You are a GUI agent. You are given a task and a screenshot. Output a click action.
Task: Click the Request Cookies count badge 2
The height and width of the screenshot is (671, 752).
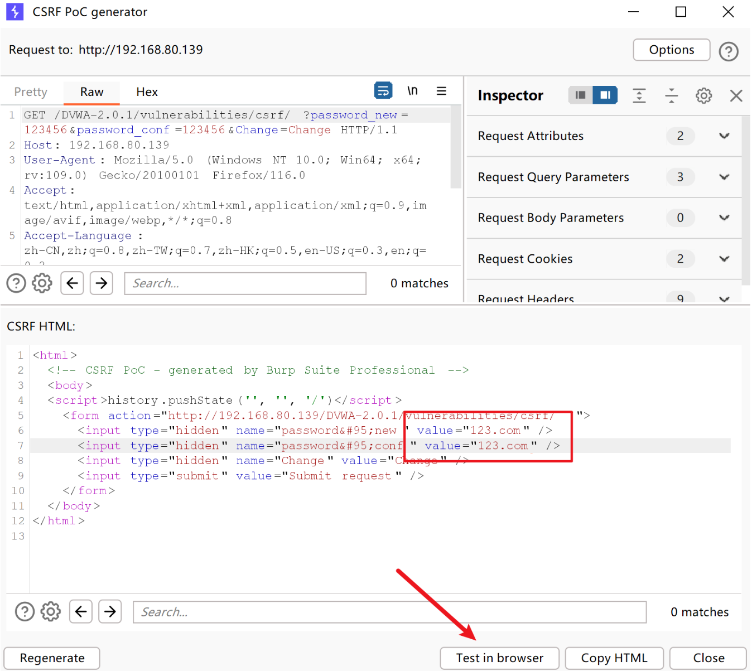click(680, 259)
